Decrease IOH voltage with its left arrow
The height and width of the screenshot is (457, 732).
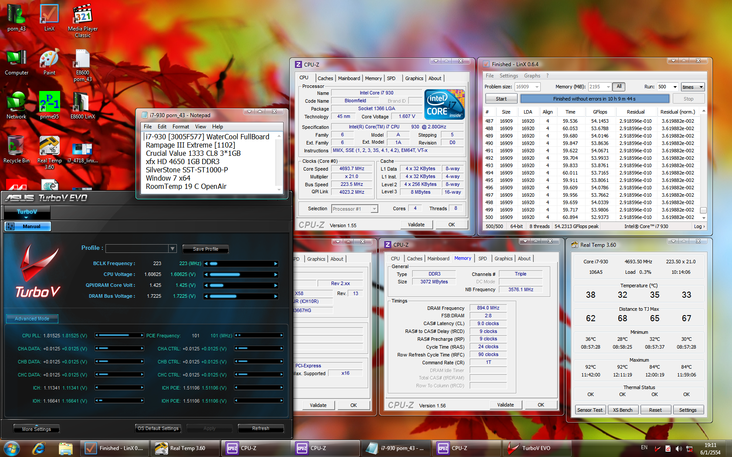tap(97, 401)
